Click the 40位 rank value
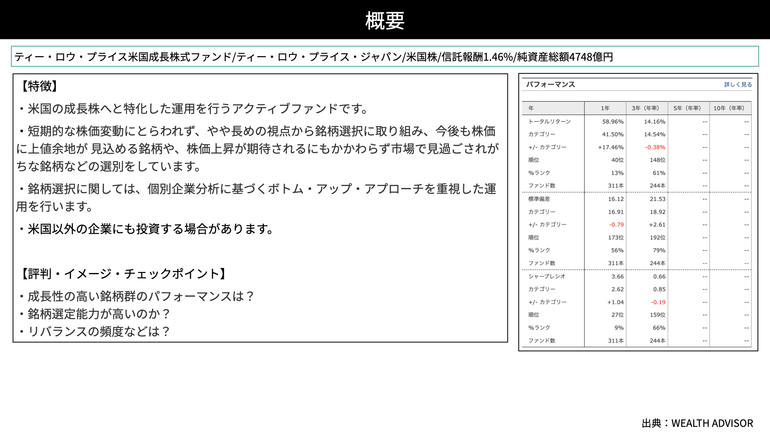The height and width of the screenshot is (433, 770). (618, 160)
